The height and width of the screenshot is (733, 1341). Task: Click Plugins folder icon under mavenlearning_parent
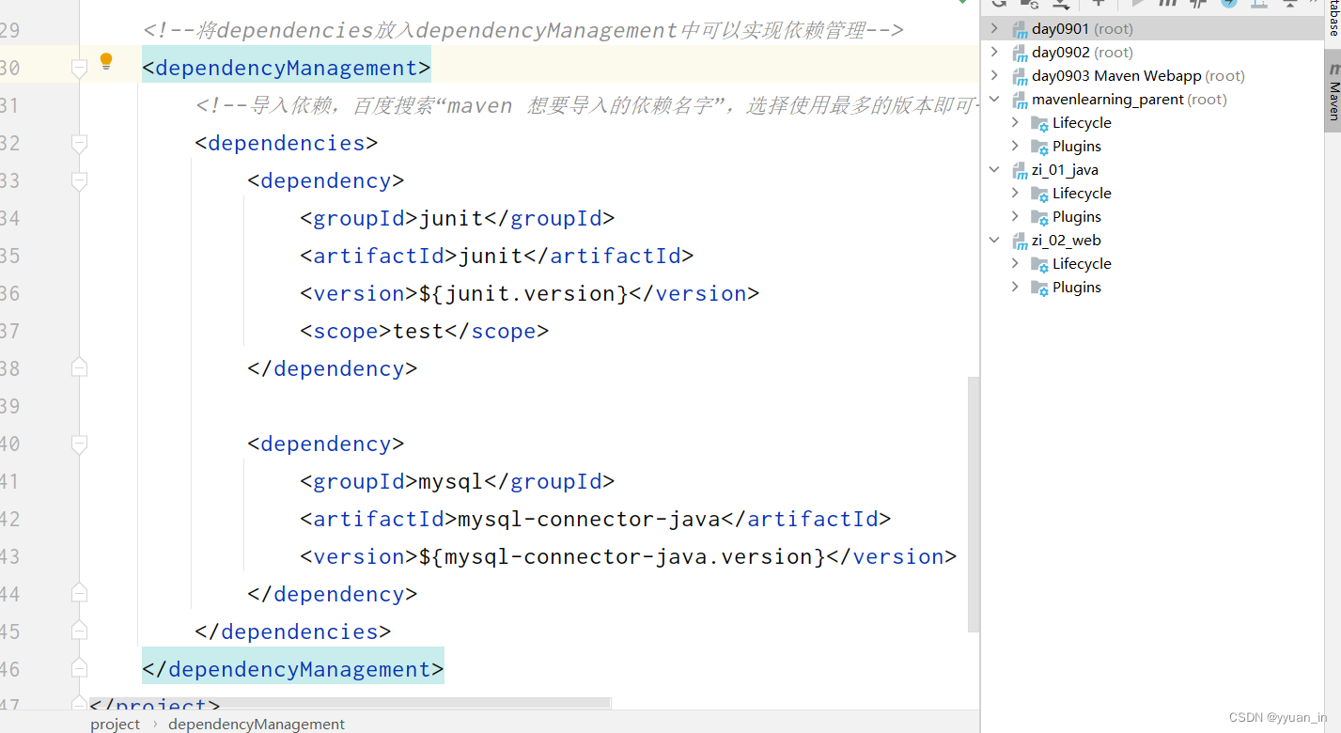point(1039,147)
